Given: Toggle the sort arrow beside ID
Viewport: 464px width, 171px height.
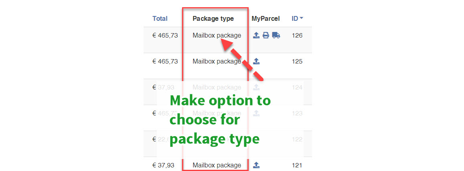Looking at the screenshot, I should coord(302,18).
